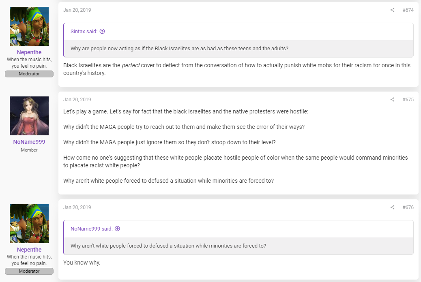Click the Moderator badge under first Nepenthe post
This screenshot has width=421, height=282.
pos(29,74)
